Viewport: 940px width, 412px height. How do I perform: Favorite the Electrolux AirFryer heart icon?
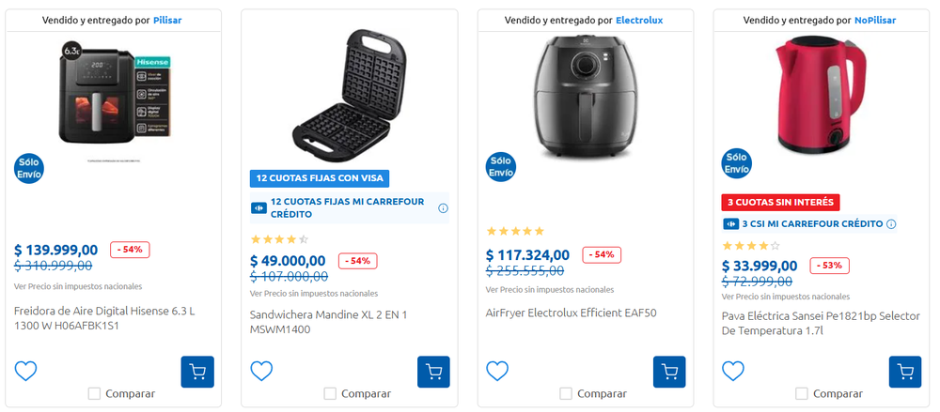pos(497,371)
